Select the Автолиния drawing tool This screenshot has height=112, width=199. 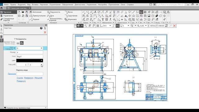click(x=35, y=12)
